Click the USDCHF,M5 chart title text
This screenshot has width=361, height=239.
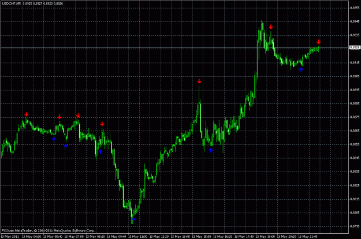[12, 3]
